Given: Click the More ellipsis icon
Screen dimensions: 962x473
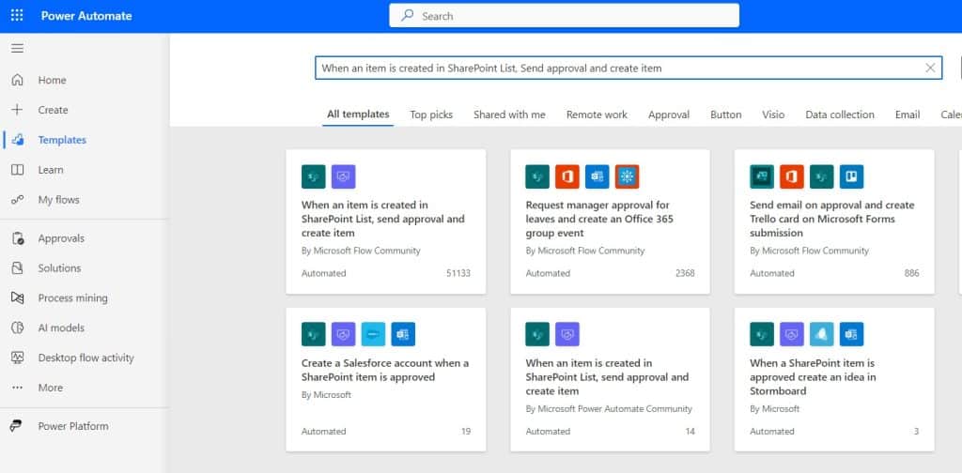Looking at the screenshot, I should tap(17, 388).
